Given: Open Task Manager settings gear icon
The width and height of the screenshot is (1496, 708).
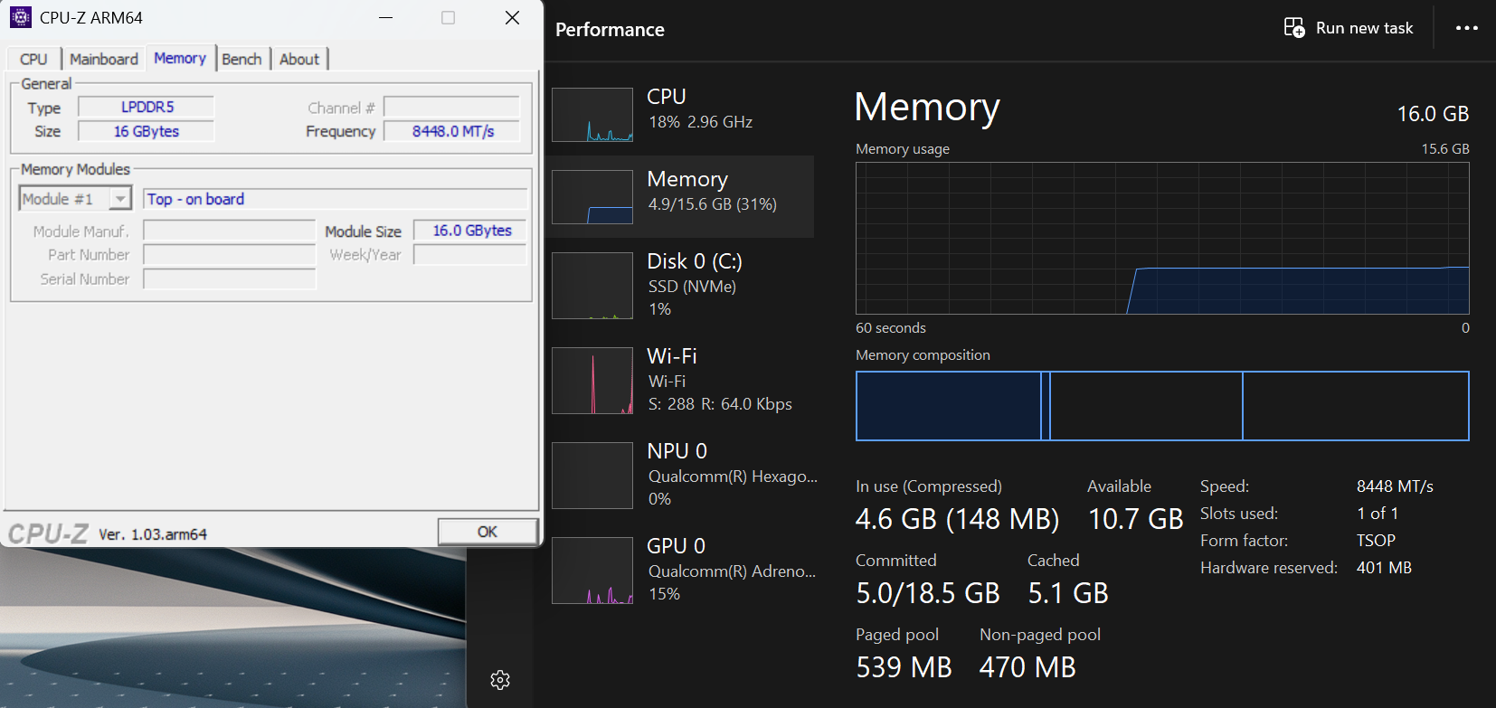Looking at the screenshot, I should coord(500,680).
